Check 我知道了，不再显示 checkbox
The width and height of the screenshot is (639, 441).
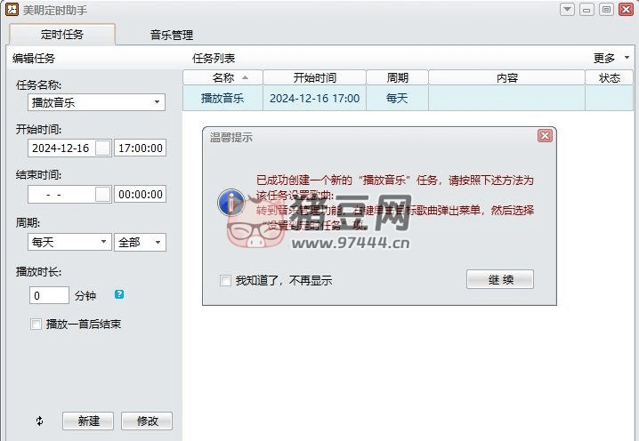225,280
